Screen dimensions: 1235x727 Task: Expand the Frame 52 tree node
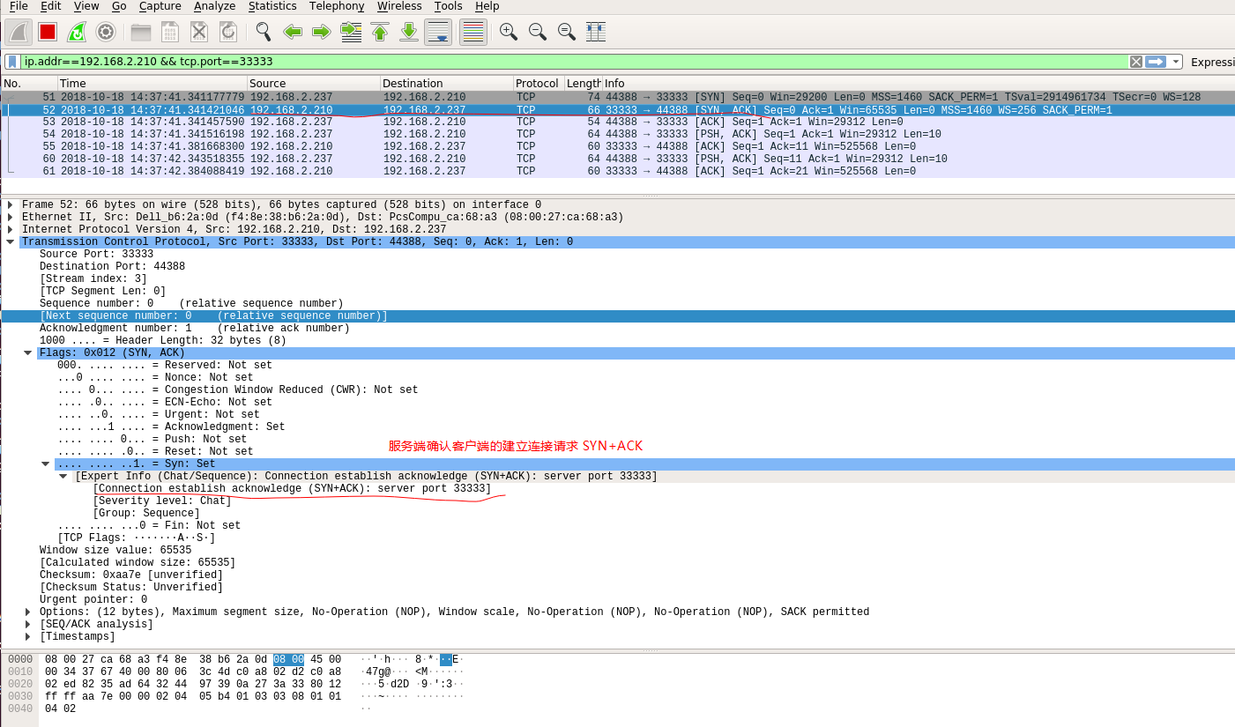10,204
